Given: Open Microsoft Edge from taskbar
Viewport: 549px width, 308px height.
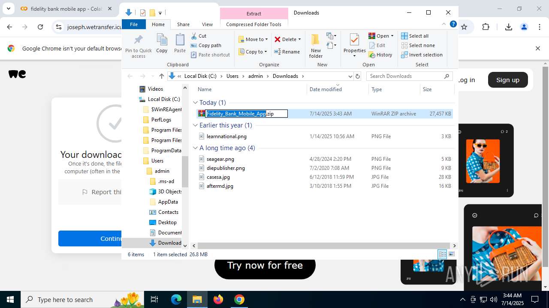Looking at the screenshot, I should click(176, 299).
